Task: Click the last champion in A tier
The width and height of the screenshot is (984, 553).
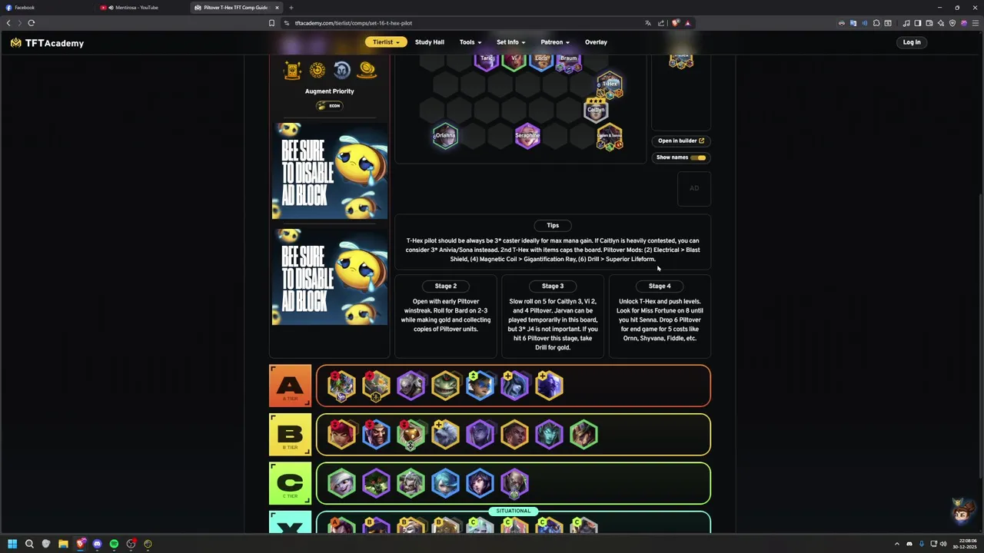Action: pos(549,386)
